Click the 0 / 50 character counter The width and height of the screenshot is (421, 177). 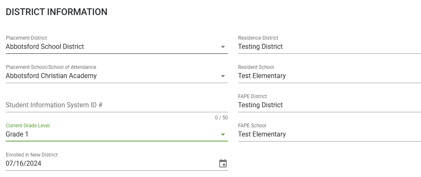[x=221, y=118]
